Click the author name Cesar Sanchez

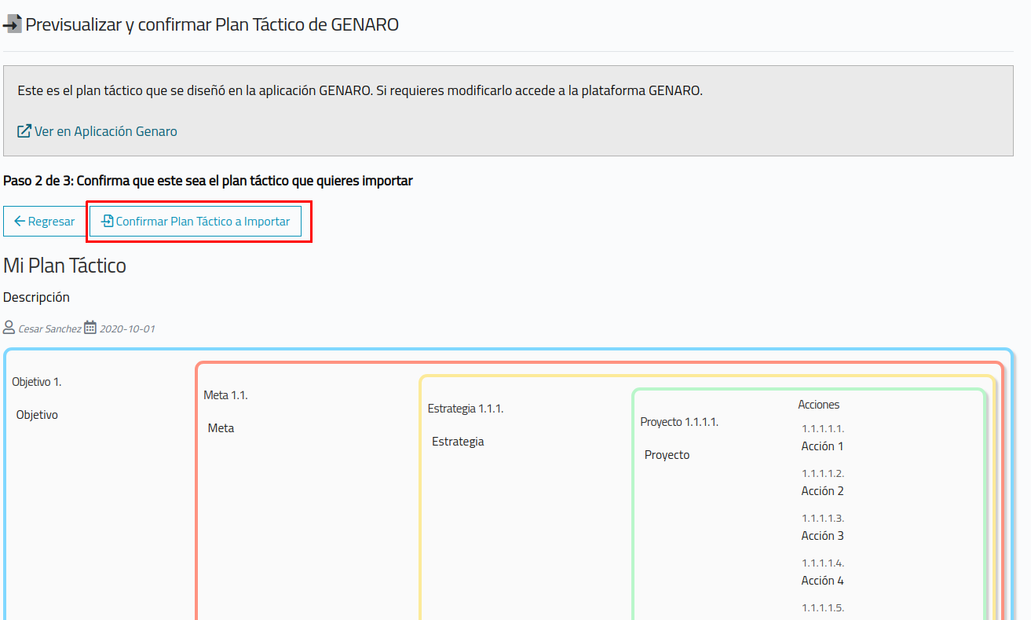pyautogui.click(x=49, y=328)
